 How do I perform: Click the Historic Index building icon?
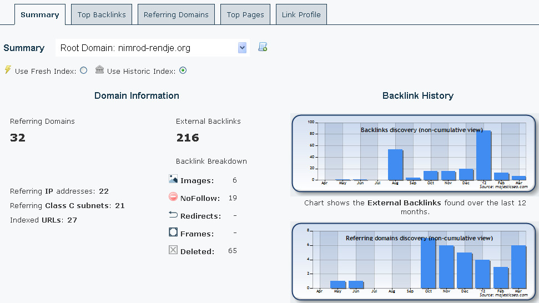point(99,70)
